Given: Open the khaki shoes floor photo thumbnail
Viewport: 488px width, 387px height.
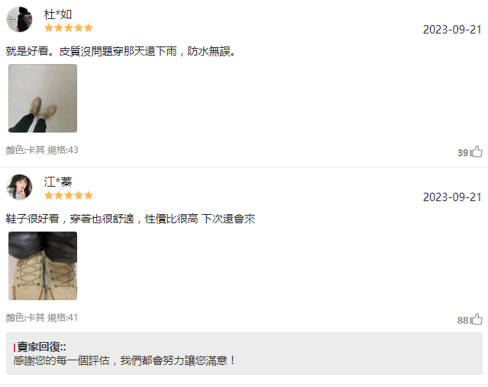Looking at the screenshot, I should [x=43, y=98].
